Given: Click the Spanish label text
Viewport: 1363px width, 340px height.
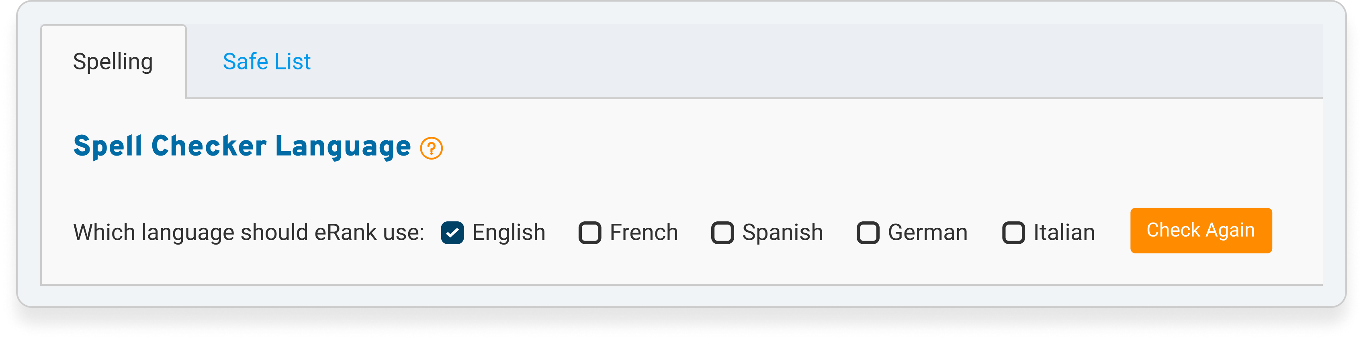Looking at the screenshot, I should coord(783,233).
